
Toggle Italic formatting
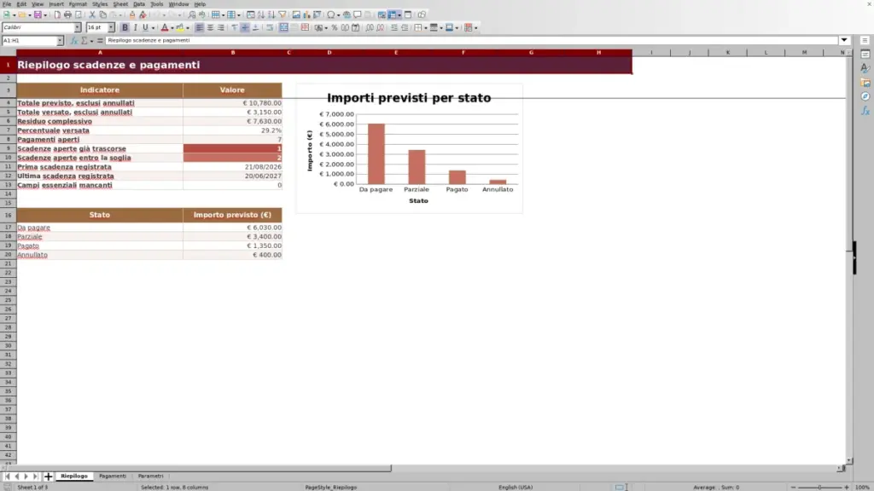click(x=135, y=28)
